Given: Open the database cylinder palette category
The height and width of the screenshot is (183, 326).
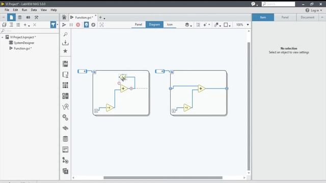Looking at the screenshot, I should tap(65, 139).
